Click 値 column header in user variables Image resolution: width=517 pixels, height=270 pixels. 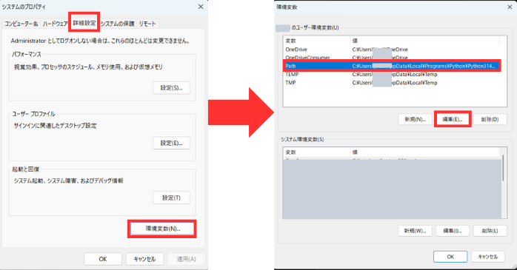click(424, 41)
